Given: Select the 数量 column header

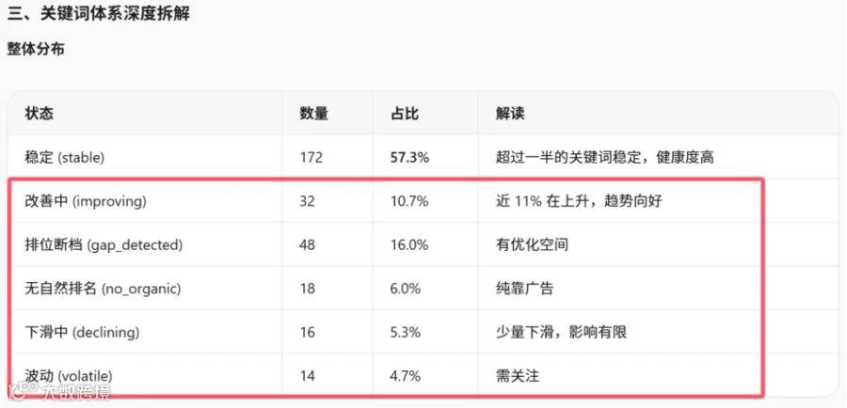Looking at the screenshot, I should [x=313, y=114].
